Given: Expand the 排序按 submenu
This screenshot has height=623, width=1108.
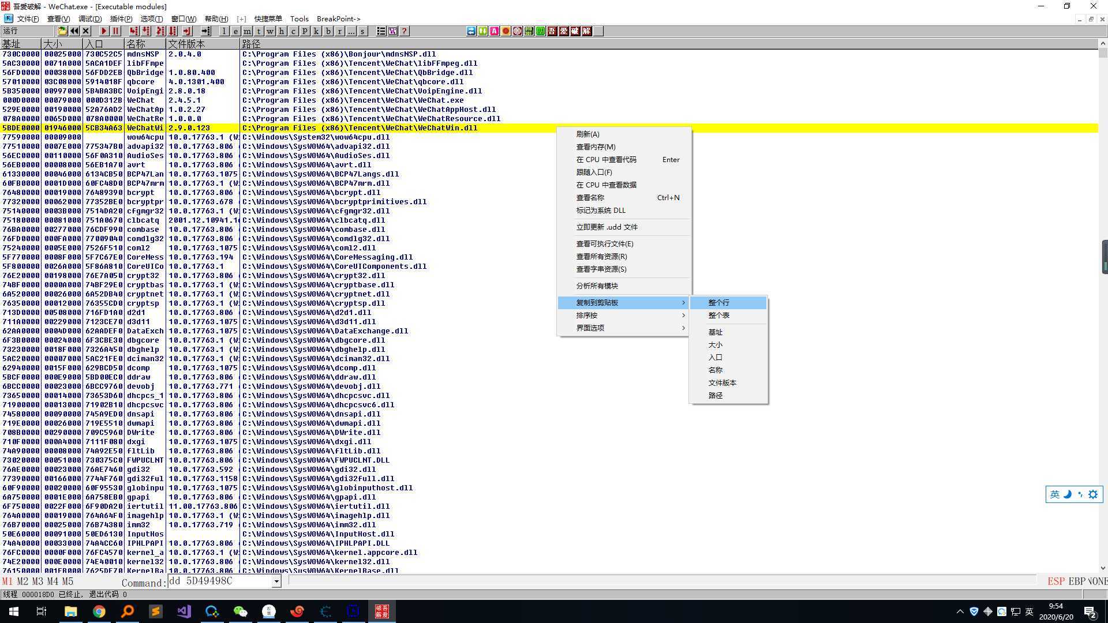Looking at the screenshot, I should pyautogui.click(x=624, y=316).
